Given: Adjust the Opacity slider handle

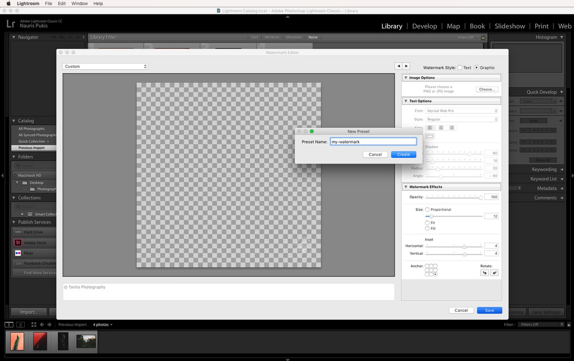Looking at the screenshot, I should [480, 197].
